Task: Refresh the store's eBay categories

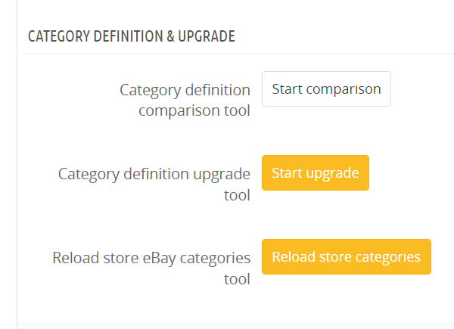Action: [x=346, y=257]
